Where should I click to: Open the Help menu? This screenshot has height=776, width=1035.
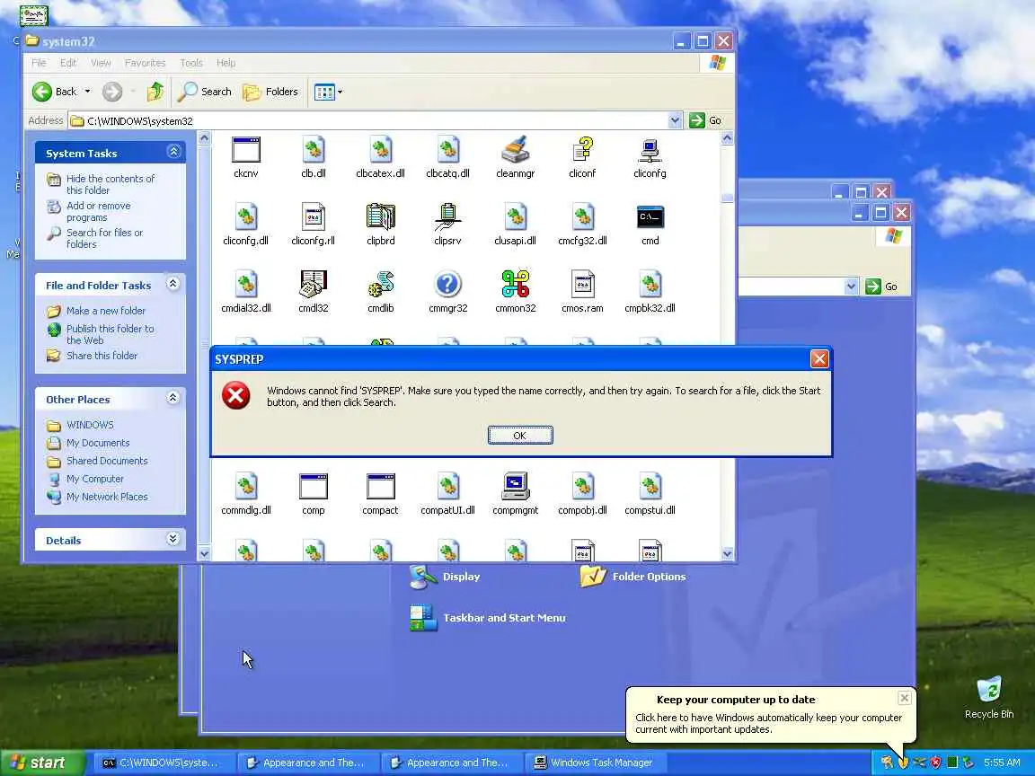(x=226, y=63)
